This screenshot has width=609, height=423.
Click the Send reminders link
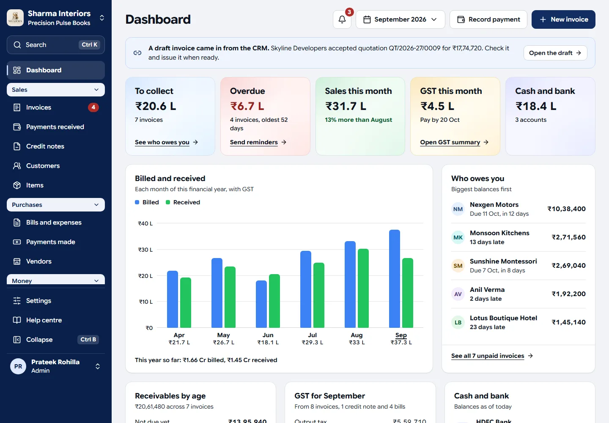click(258, 142)
